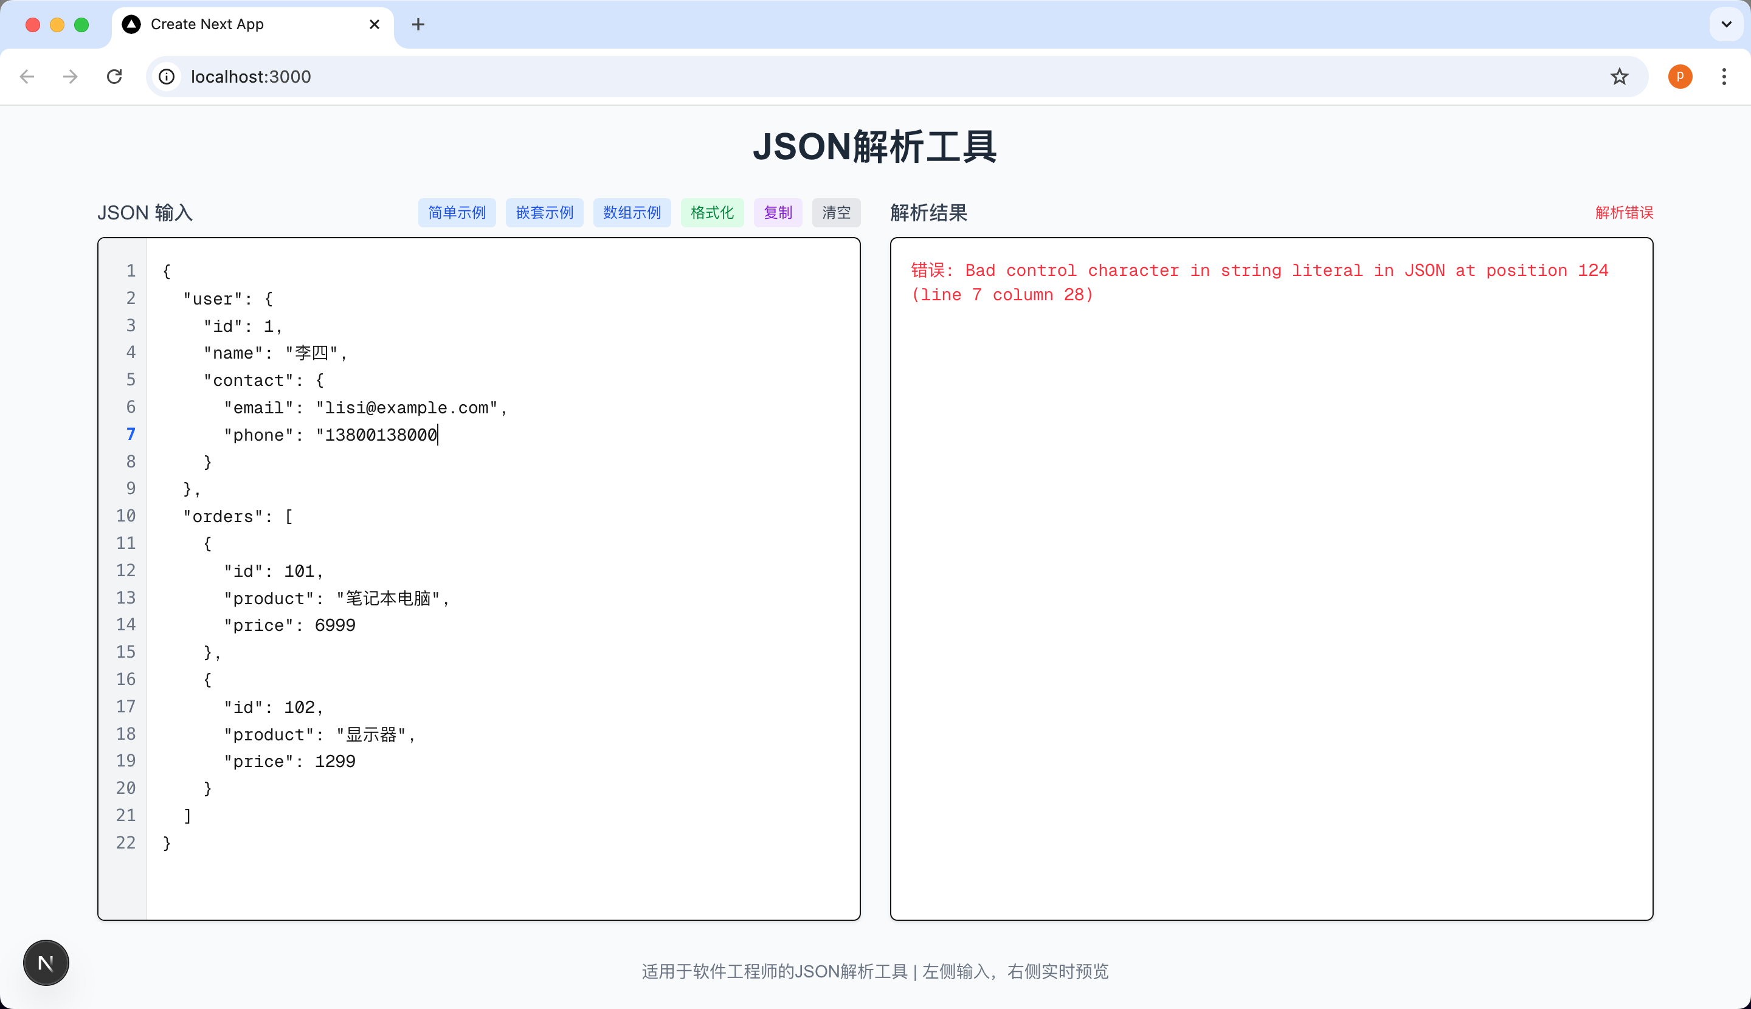Open Next.js dev tools badge

(46, 963)
